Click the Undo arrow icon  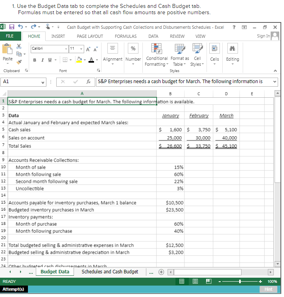[x=20, y=27]
